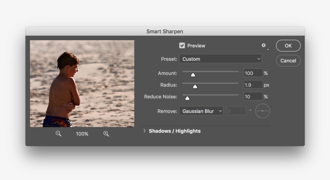Click the angle dial control
The height and width of the screenshot is (180, 330).
[x=262, y=111]
